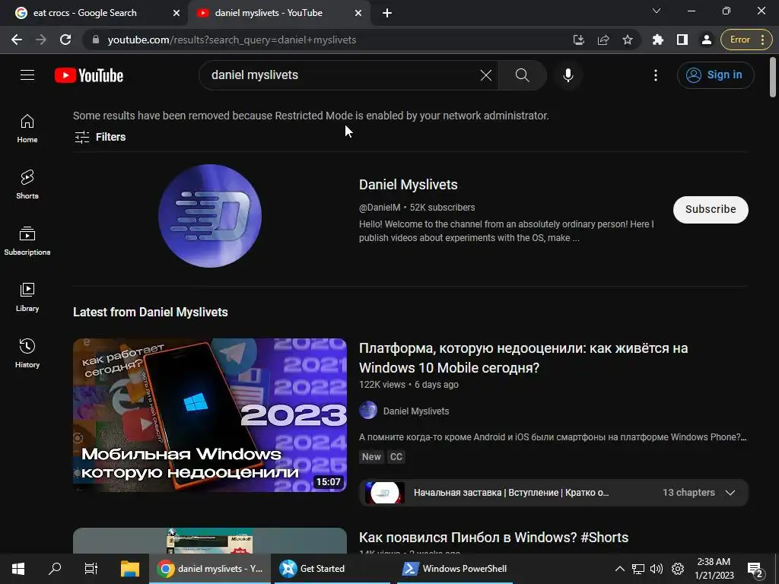This screenshot has height=584, width=779.
Task: Open tab search chevron in title bar
Action: (x=657, y=11)
